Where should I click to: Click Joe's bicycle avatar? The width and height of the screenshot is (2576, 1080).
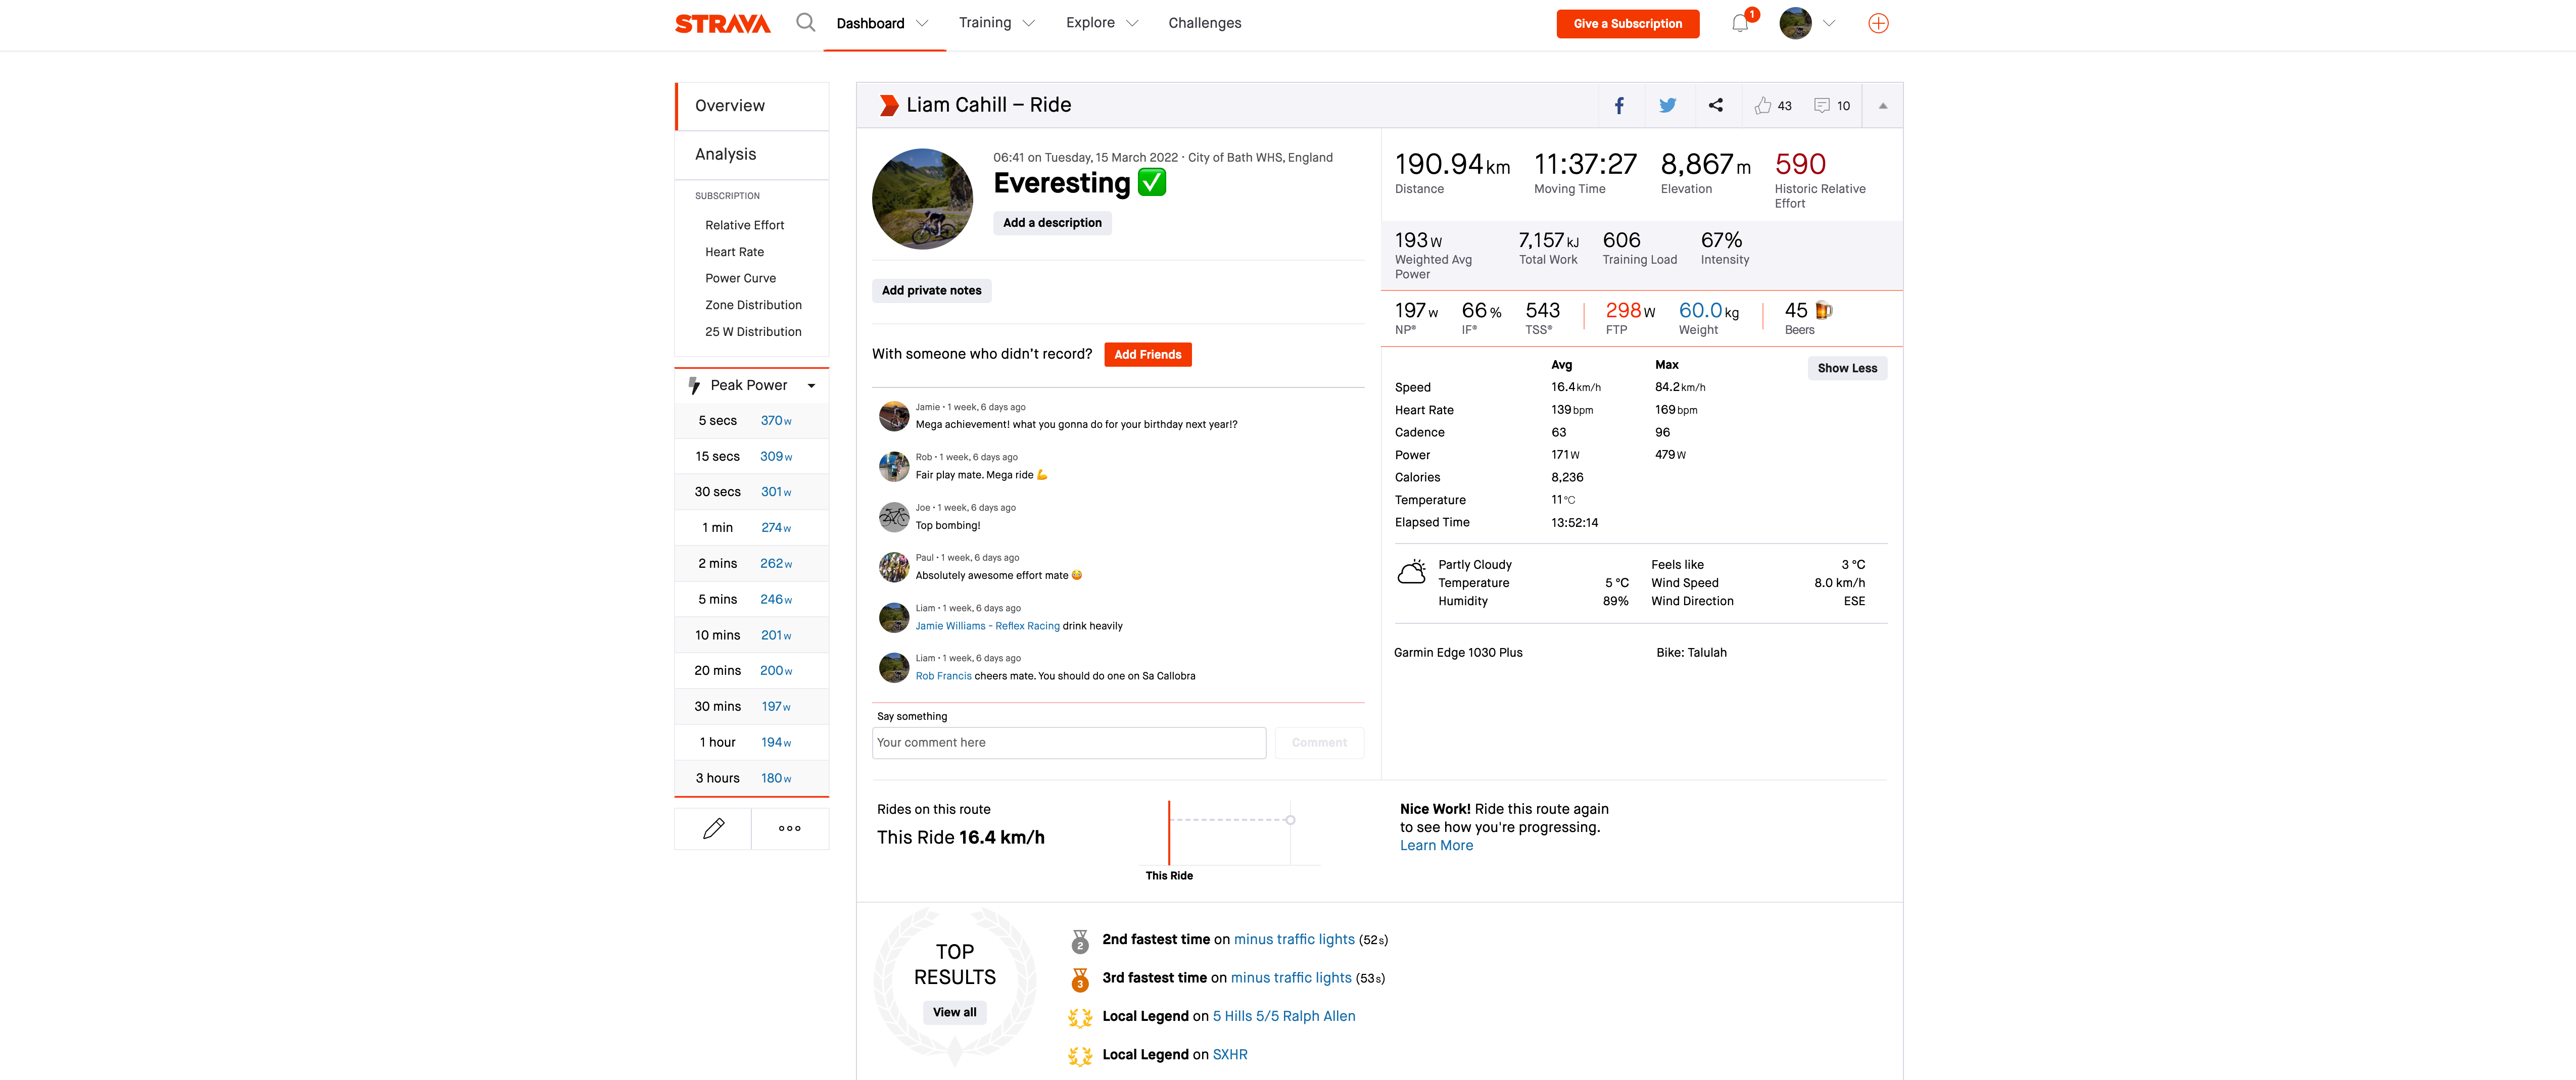point(893,517)
